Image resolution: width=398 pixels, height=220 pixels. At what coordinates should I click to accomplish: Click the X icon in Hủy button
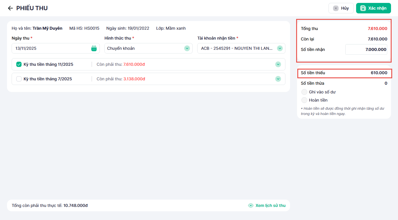(336, 8)
